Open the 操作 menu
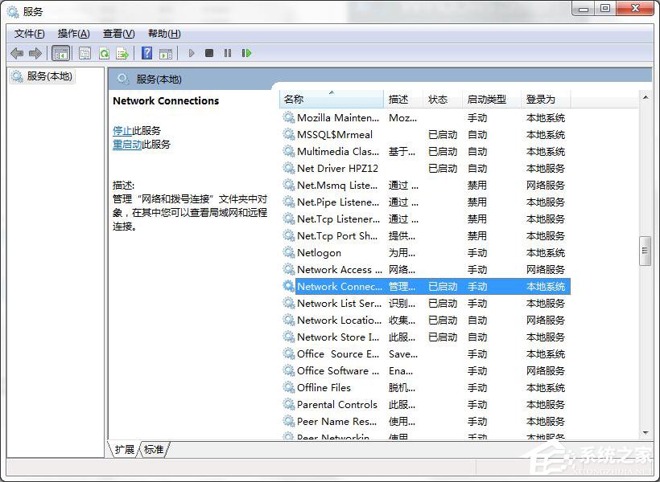Image resolution: width=660 pixels, height=482 pixels. 74,33
